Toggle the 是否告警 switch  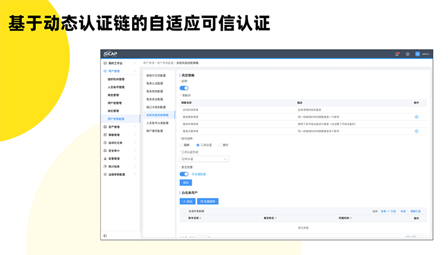point(184,174)
